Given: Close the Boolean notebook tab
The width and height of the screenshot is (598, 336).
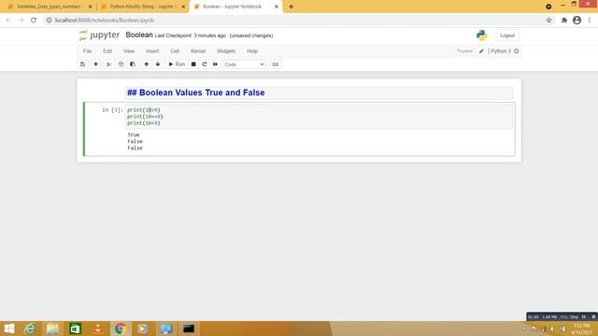Looking at the screenshot, I should (x=277, y=7).
